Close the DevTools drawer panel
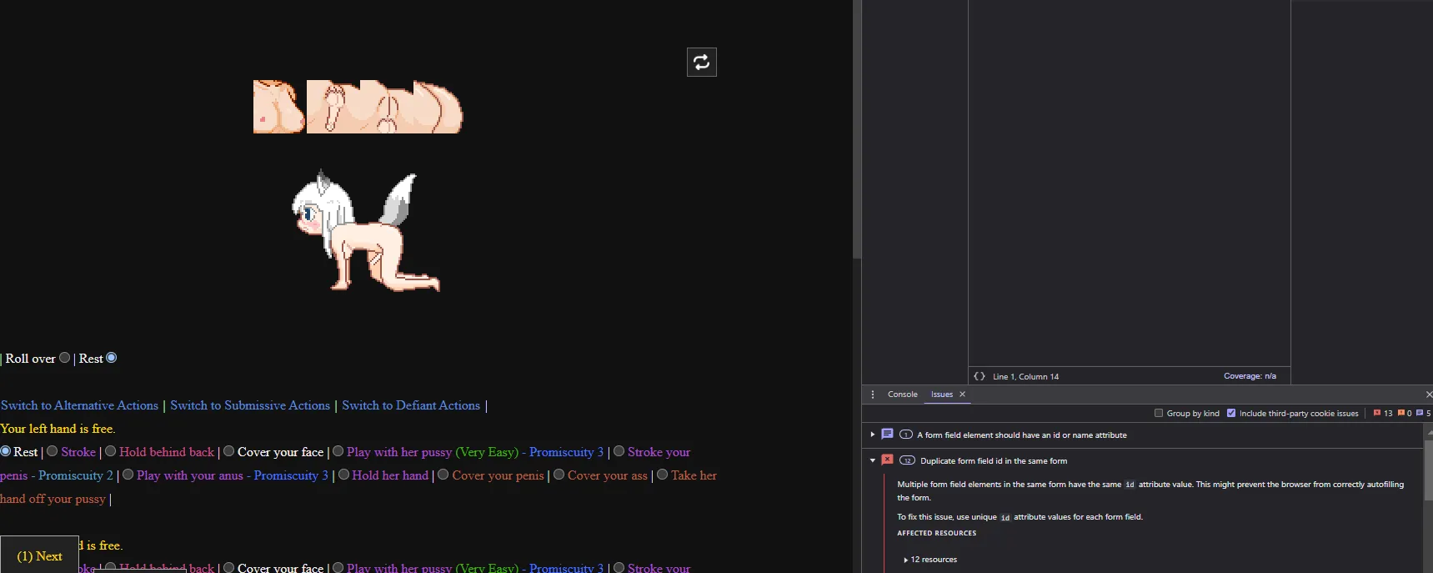The image size is (1433, 573). click(x=1427, y=395)
